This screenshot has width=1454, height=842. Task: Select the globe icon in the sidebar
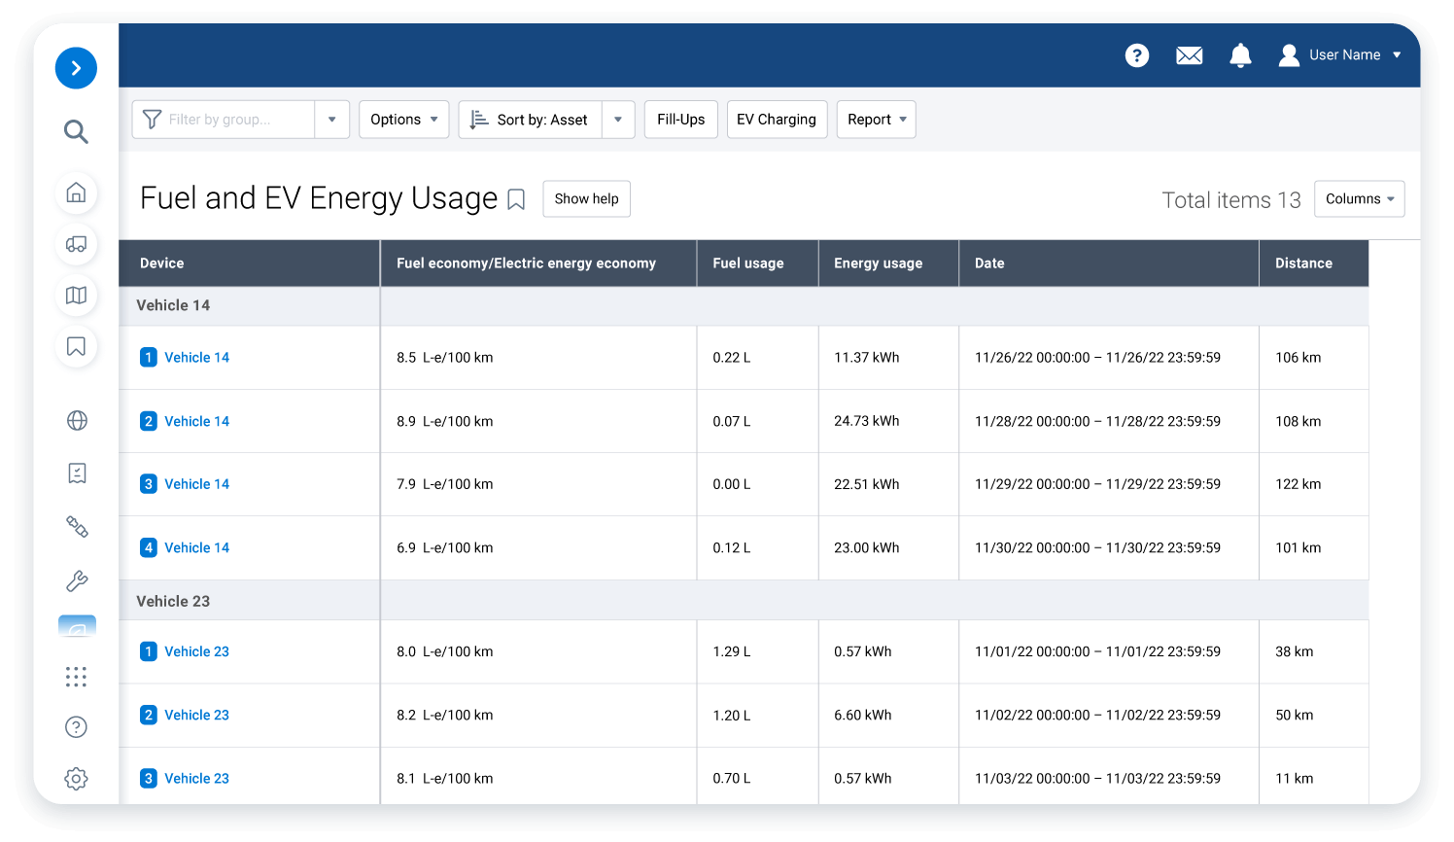76,420
